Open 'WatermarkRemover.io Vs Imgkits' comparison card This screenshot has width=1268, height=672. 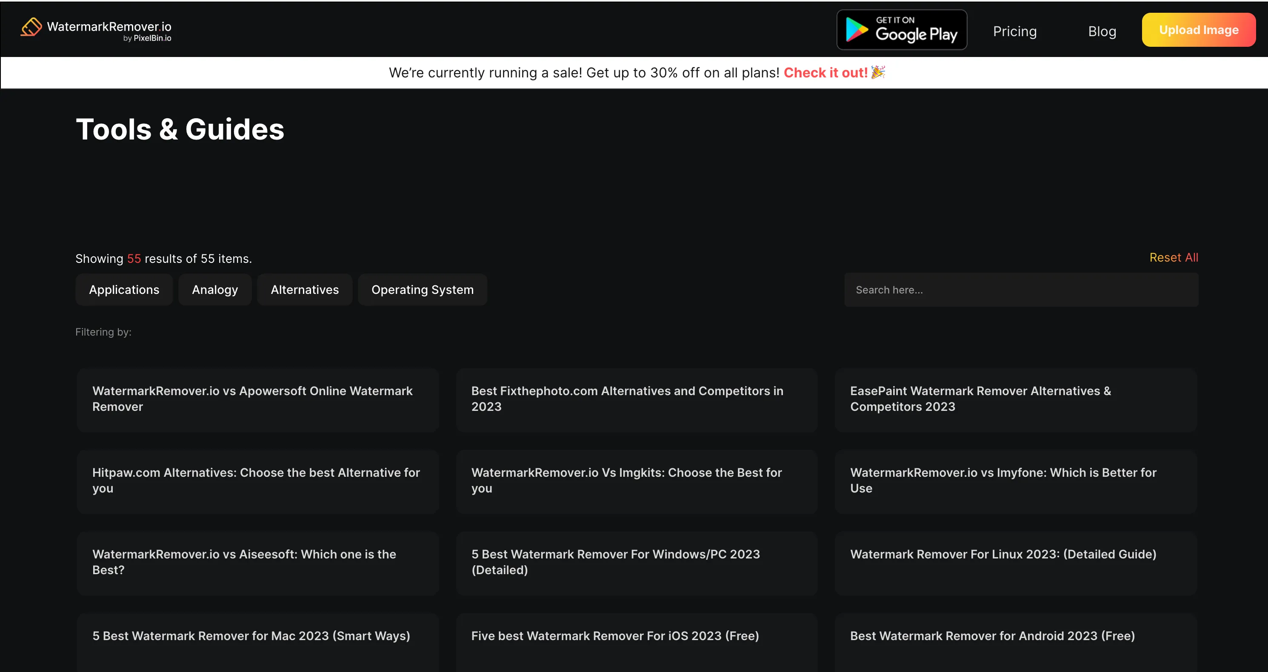(636, 481)
